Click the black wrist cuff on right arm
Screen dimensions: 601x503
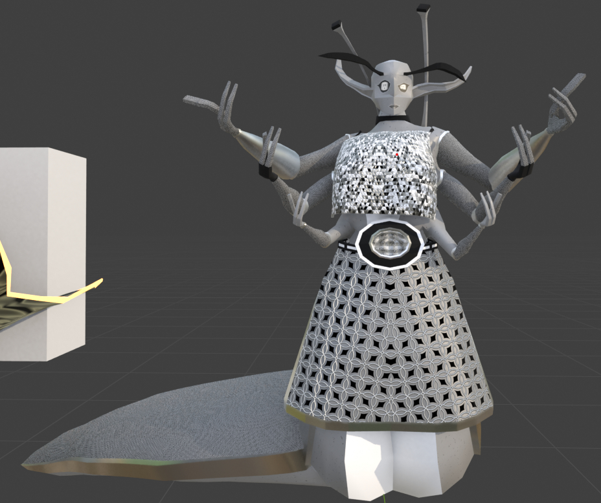[x=520, y=173]
